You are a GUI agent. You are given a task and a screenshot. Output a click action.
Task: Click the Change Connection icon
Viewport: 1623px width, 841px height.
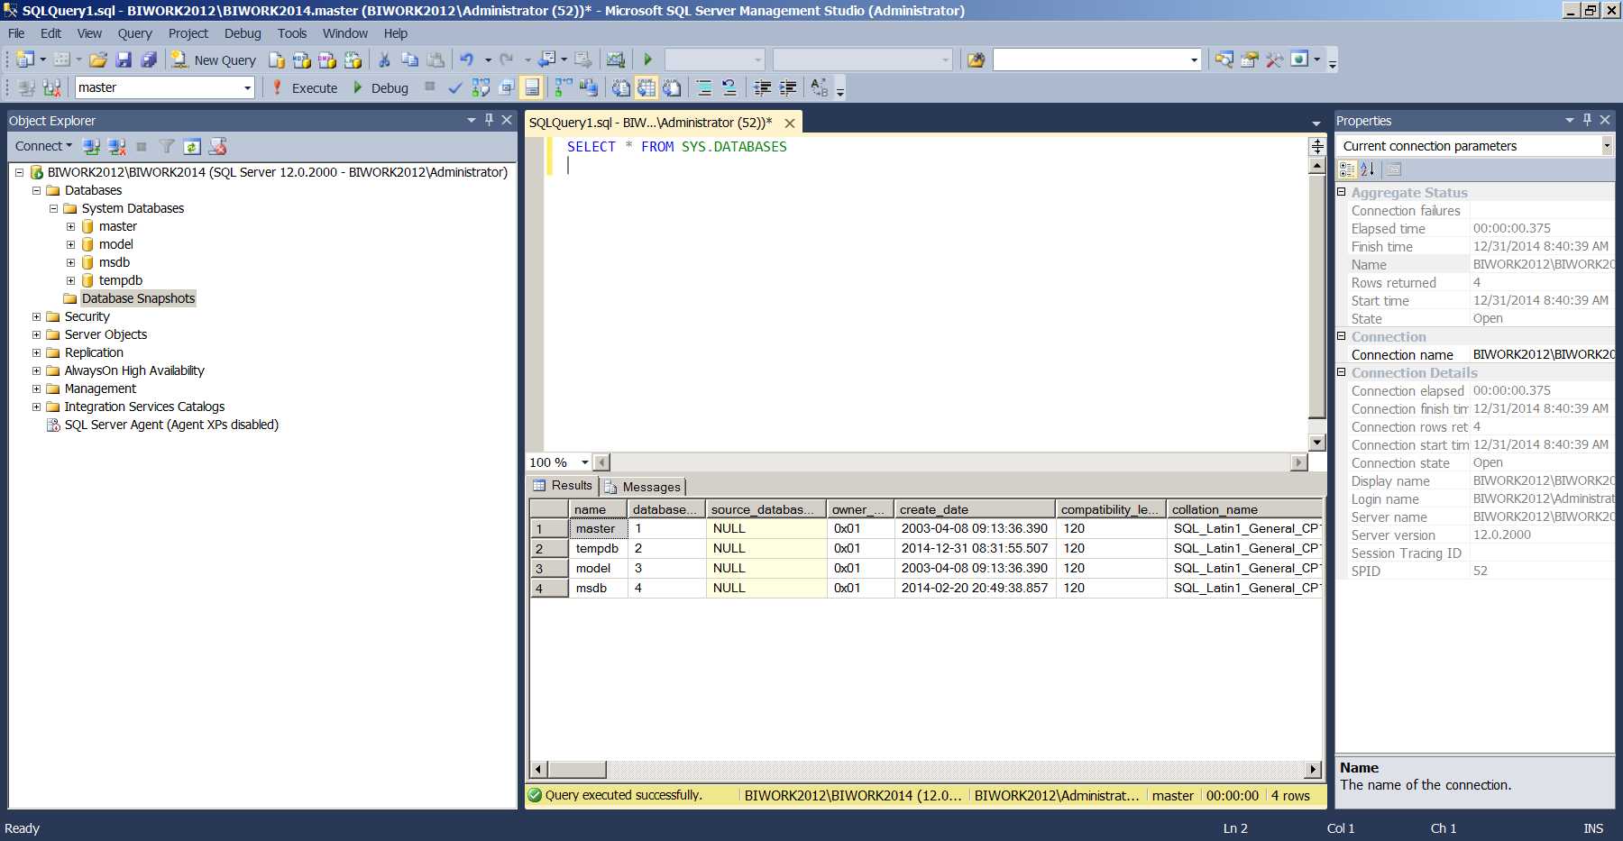coord(51,87)
